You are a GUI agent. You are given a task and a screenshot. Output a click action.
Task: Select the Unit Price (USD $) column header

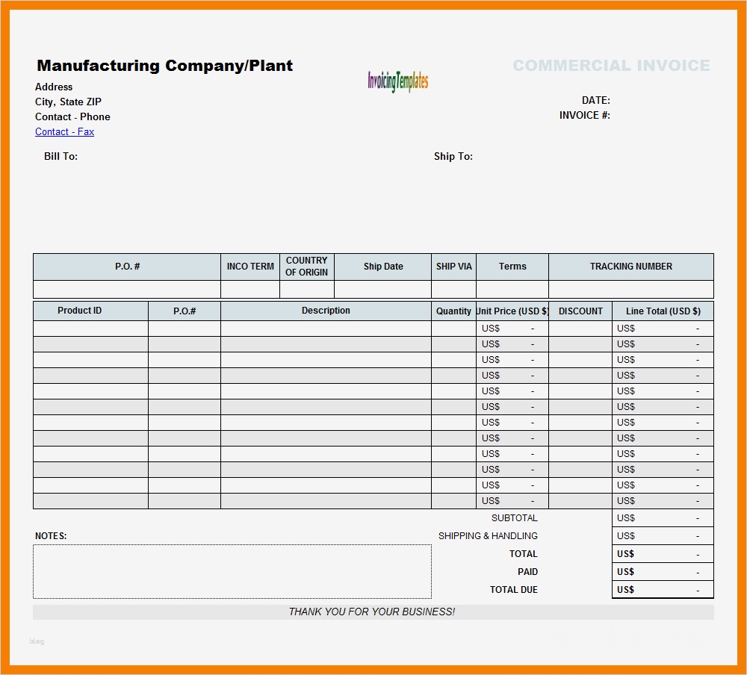[512, 311]
